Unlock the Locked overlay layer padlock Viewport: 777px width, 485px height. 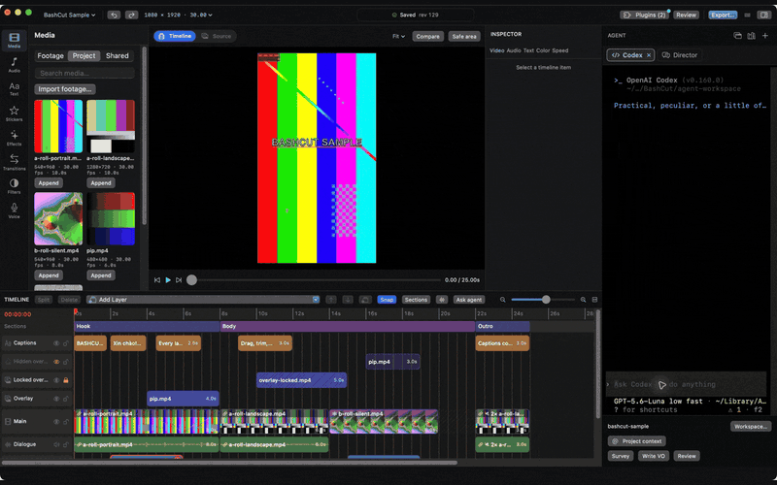(65, 380)
